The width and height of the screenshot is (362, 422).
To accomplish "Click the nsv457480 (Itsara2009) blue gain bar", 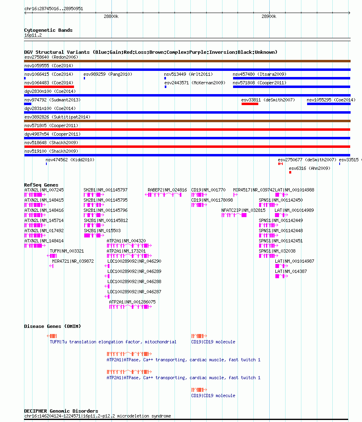I will coord(292,78).
